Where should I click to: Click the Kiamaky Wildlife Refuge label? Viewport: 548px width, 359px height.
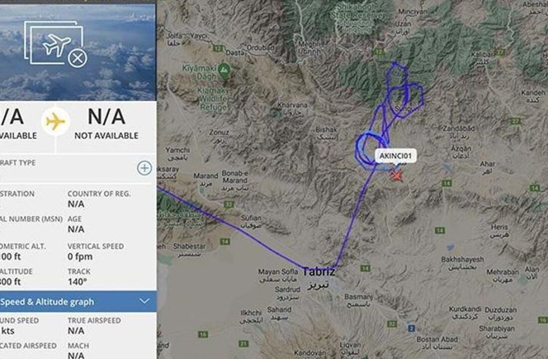tap(212, 99)
